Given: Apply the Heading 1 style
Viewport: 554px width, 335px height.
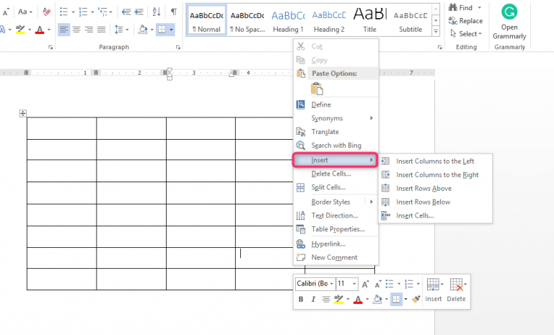Looking at the screenshot, I should 289,21.
